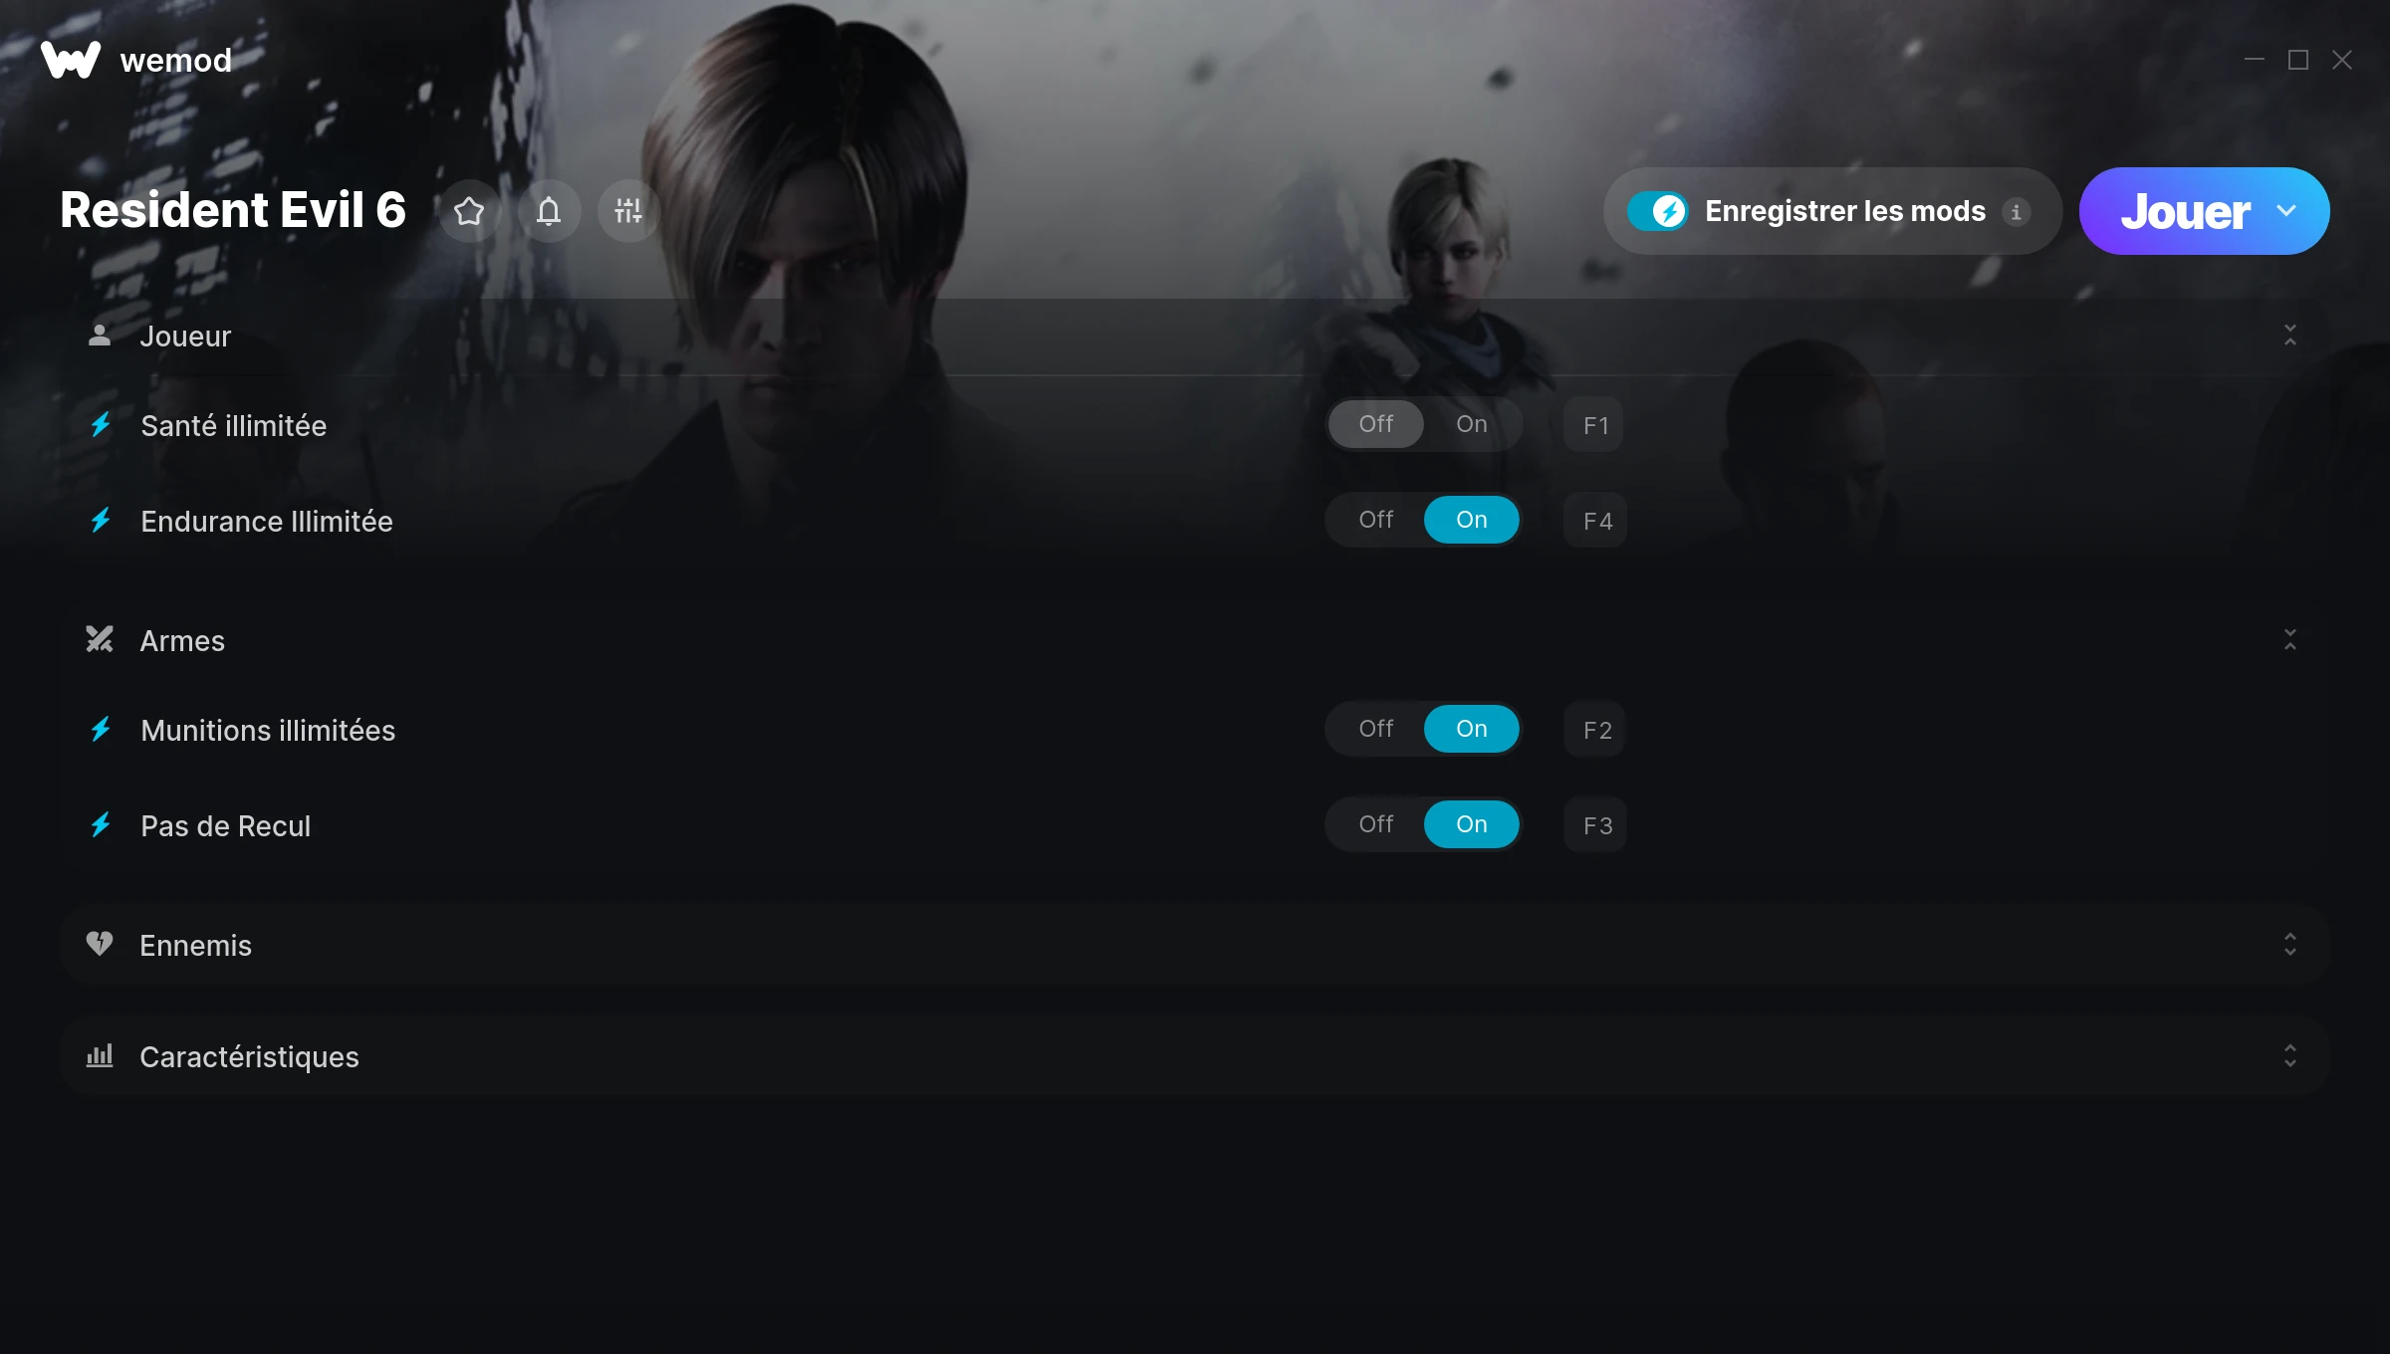Viewport: 2390px width, 1354px height.
Task: Switch Munitions illimitées to Off
Action: coord(1375,729)
